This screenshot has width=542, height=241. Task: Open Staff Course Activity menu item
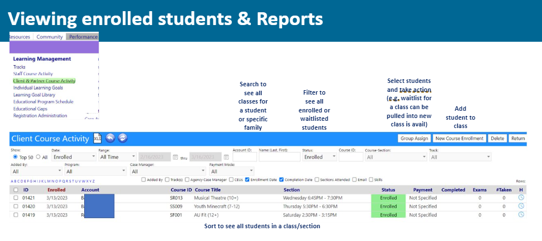(33, 74)
